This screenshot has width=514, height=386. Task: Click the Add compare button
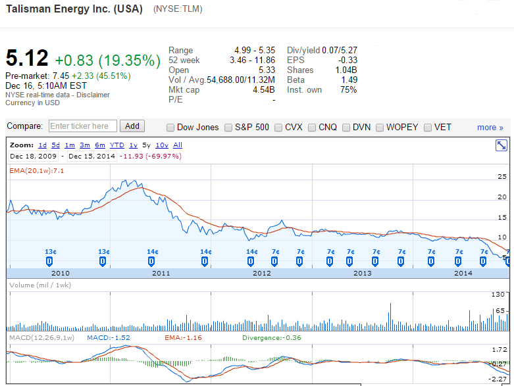[132, 126]
